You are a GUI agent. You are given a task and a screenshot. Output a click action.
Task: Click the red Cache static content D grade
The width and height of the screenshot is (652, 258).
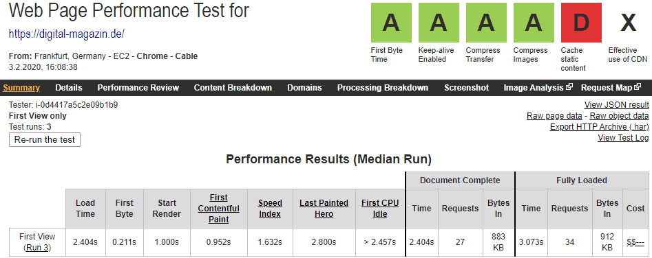(x=581, y=23)
